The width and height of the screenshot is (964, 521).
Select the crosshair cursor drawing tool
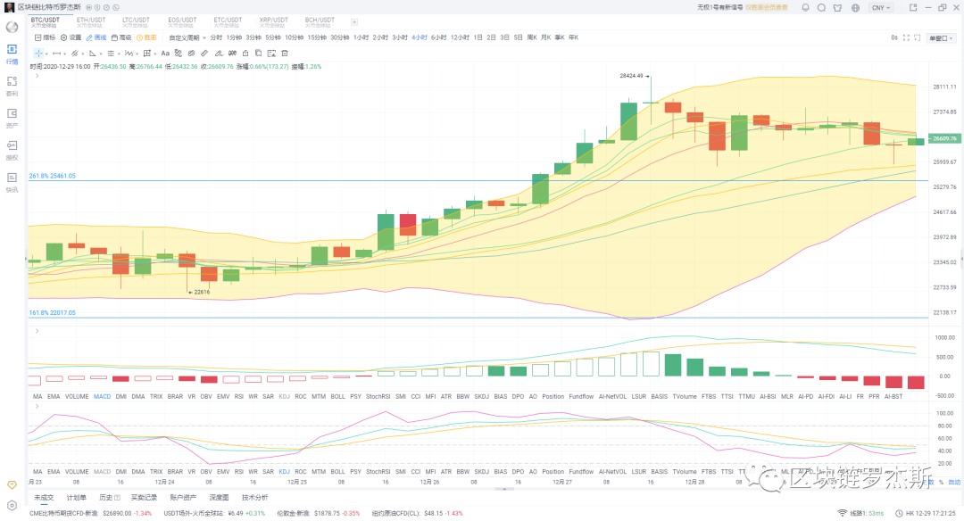38,54
